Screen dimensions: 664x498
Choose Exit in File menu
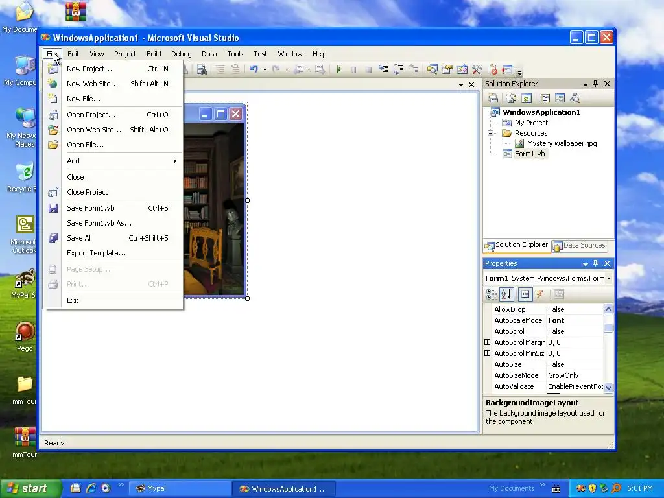113,300
